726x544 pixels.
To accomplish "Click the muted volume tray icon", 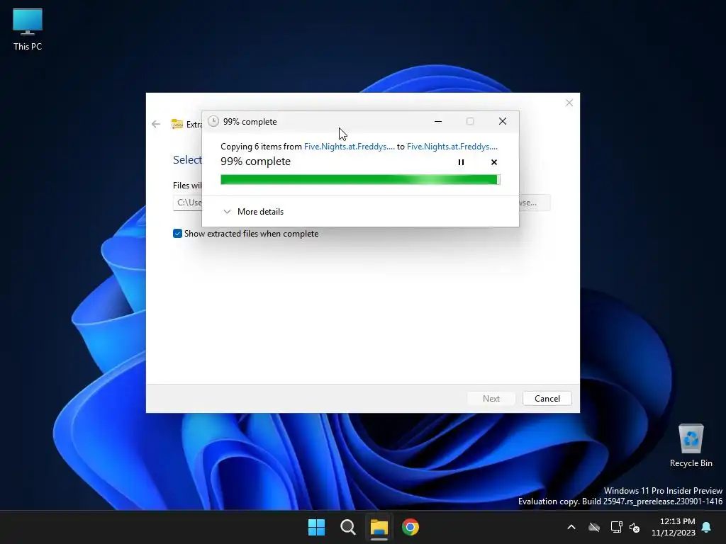I will (x=635, y=527).
